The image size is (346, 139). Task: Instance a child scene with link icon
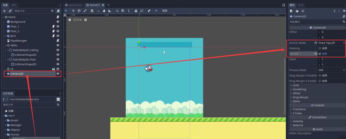(x=10, y=11)
